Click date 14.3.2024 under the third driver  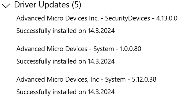(101, 92)
